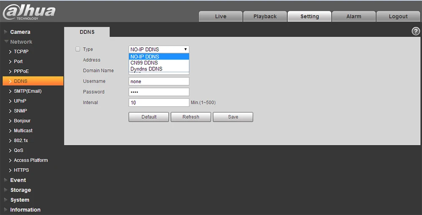Click the Password input field
The width and height of the screenshot is (422, 215).
pos(159,92)
